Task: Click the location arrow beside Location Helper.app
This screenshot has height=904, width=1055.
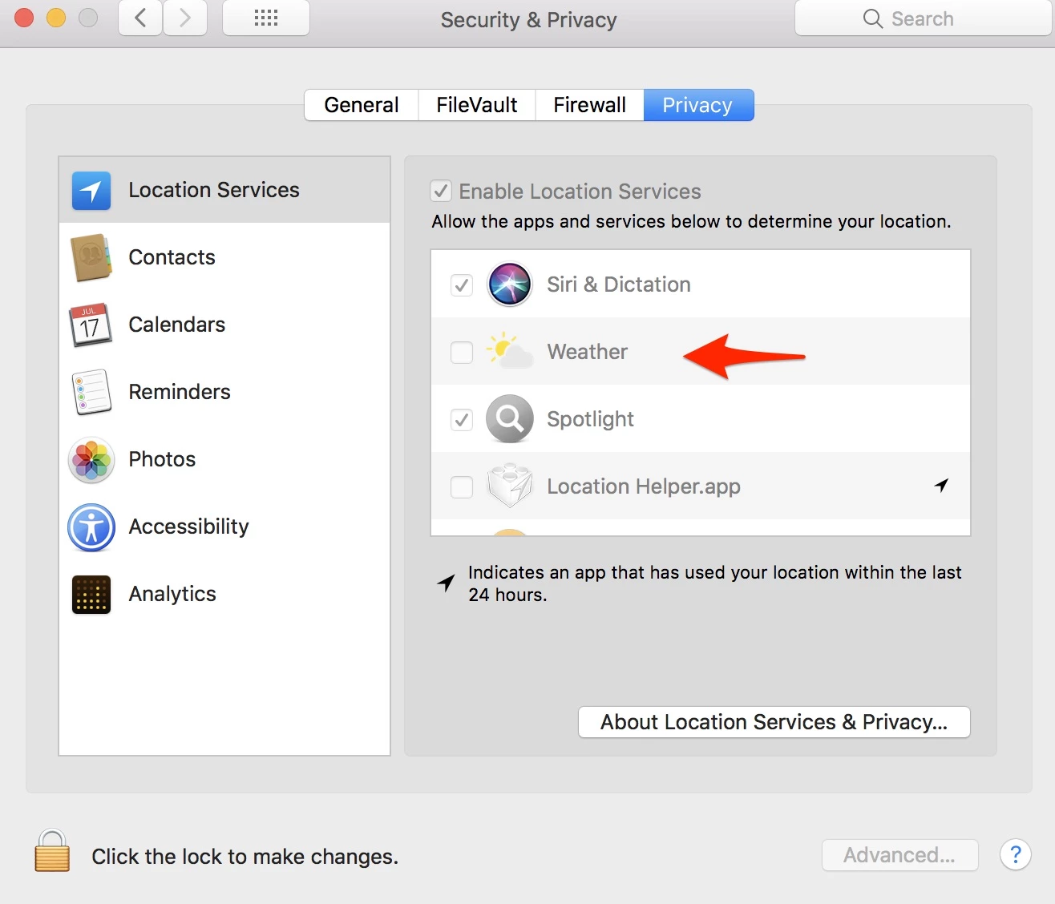Action: coord(942,485)
